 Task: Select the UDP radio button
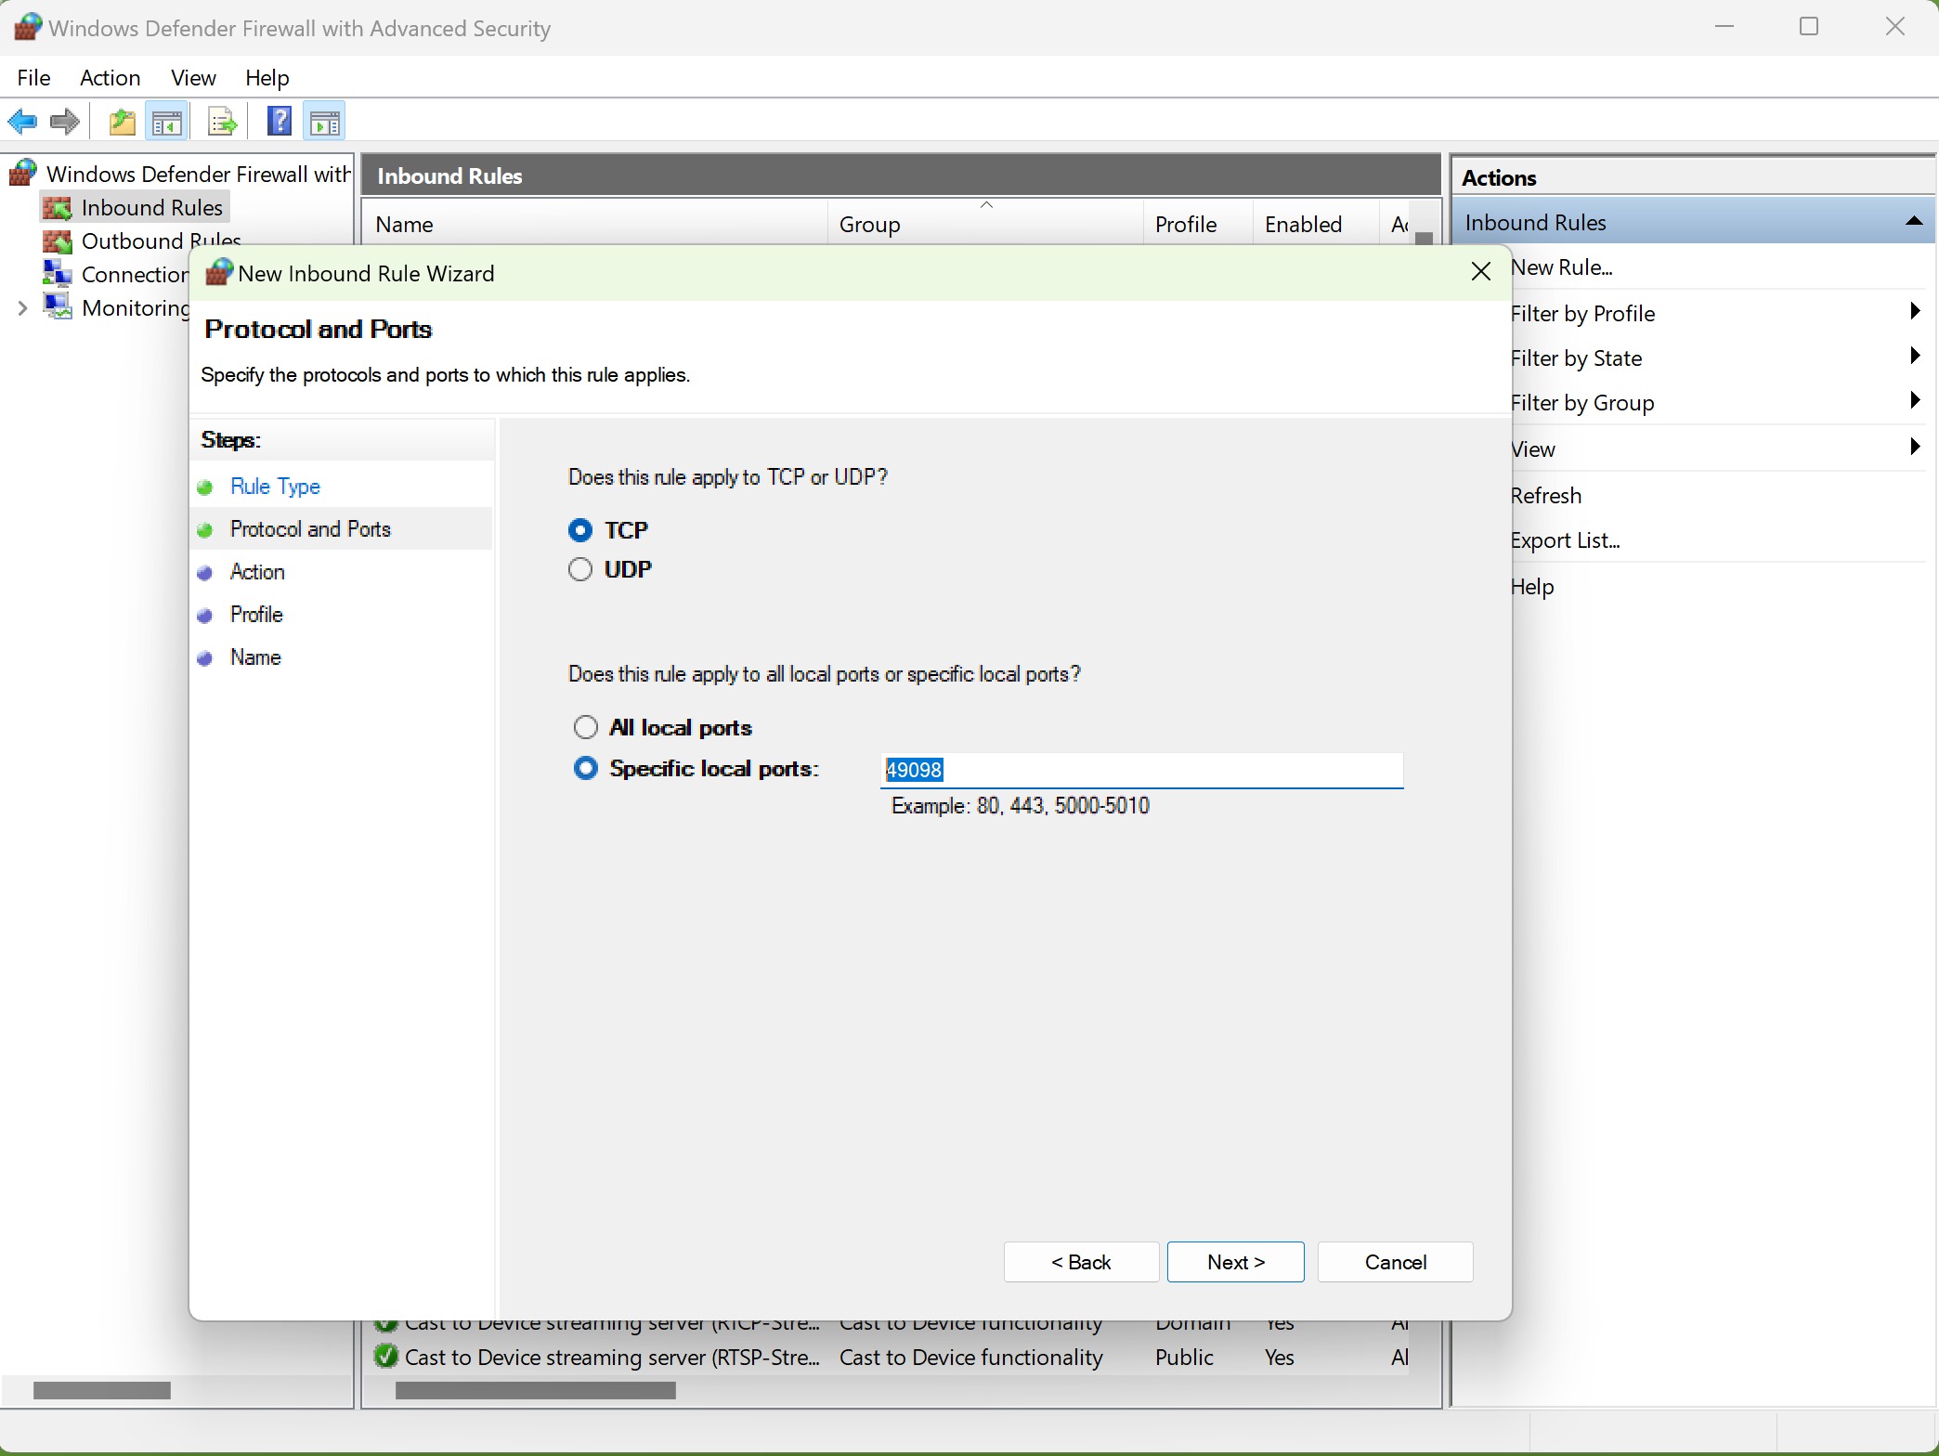[580, 569]
